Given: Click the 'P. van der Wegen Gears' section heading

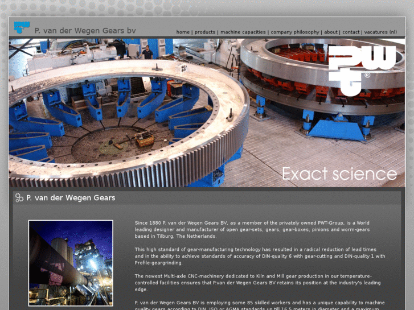Looking at the screenshot, I should coord(71,198).
